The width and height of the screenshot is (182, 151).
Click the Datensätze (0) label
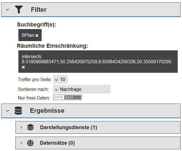(57, 143)
